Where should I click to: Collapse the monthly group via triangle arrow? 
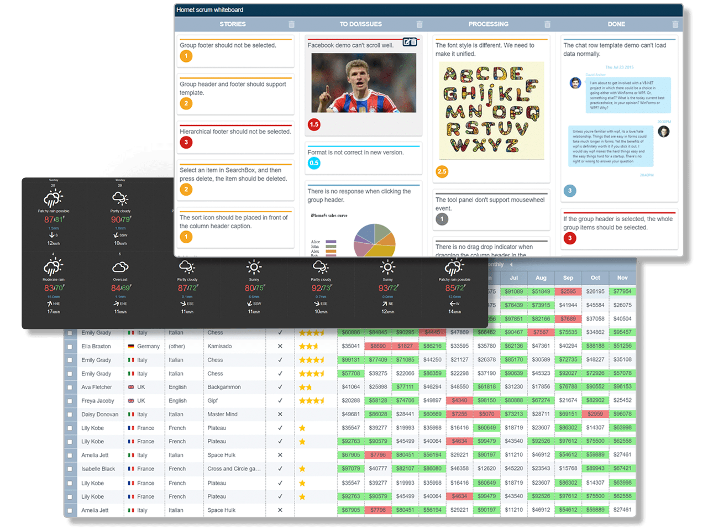point(511,265)
